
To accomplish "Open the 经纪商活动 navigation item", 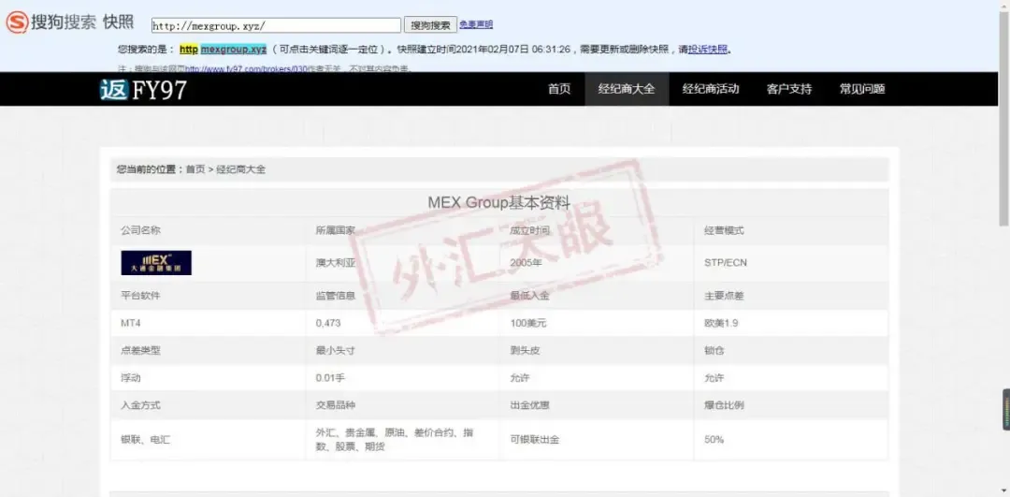I will pyautogui.click(x=711, y=89).
